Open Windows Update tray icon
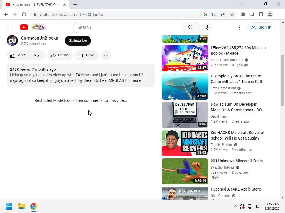Image resolution: width=285 pixels, height=213 pixels. pyautogui.click(x=242, y=206)
